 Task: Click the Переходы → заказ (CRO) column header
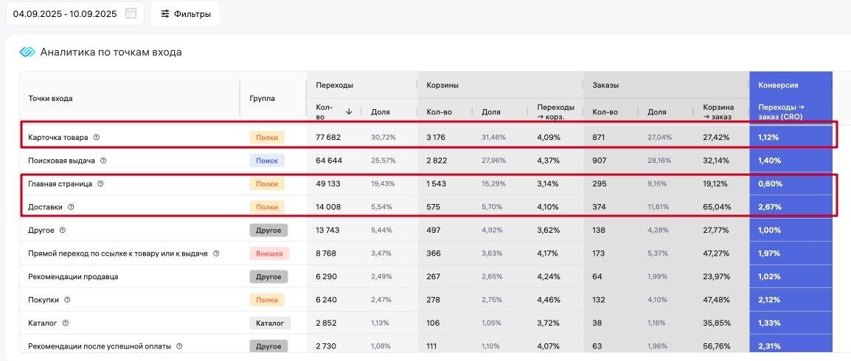click(781, 111)
